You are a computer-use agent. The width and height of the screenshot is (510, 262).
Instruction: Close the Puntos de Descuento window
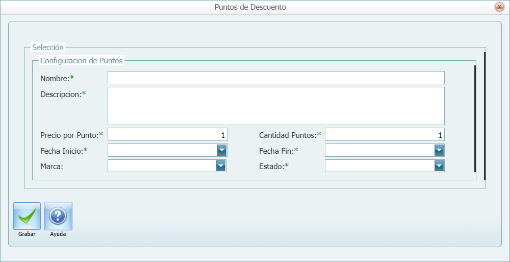click(x=499, y=7)
